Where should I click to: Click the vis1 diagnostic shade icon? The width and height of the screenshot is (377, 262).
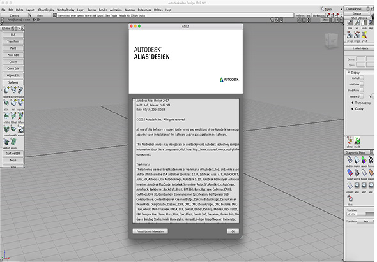coord(357,186)
